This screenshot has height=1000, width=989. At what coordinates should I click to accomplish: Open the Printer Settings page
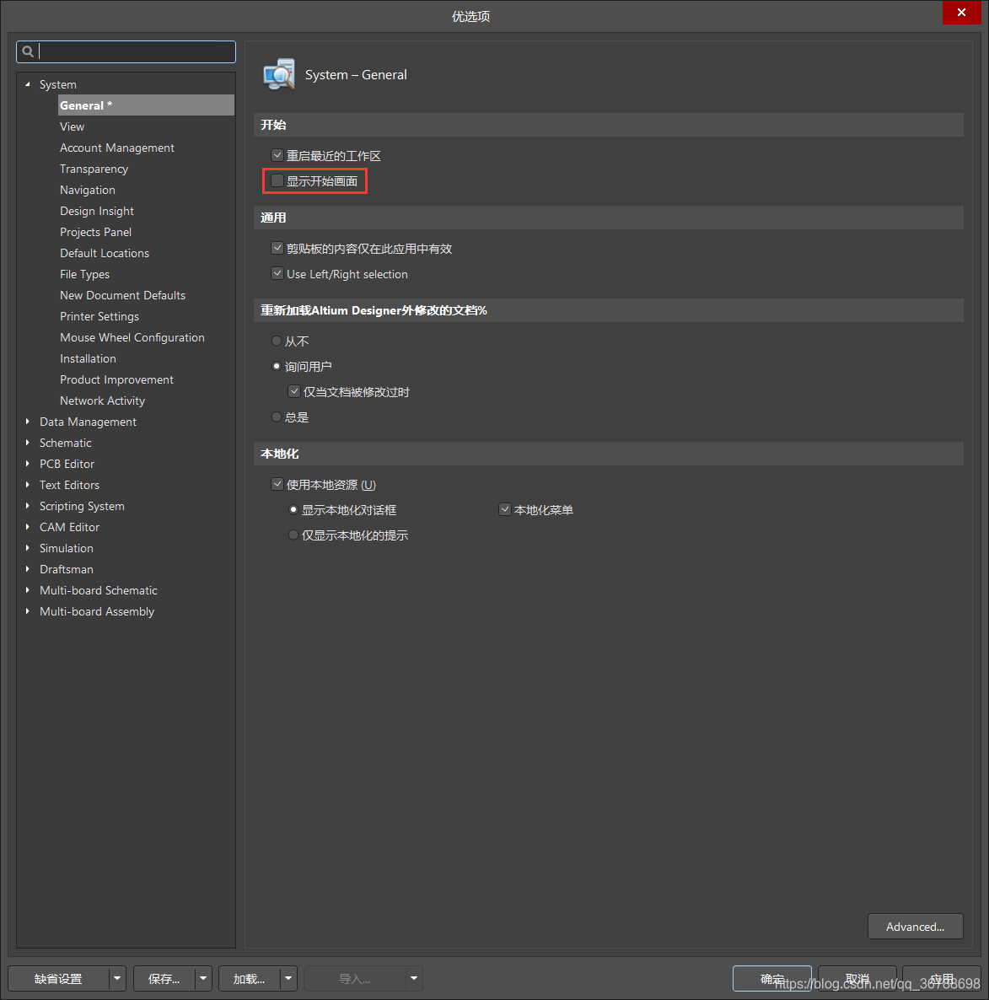[x=99, y=315]
